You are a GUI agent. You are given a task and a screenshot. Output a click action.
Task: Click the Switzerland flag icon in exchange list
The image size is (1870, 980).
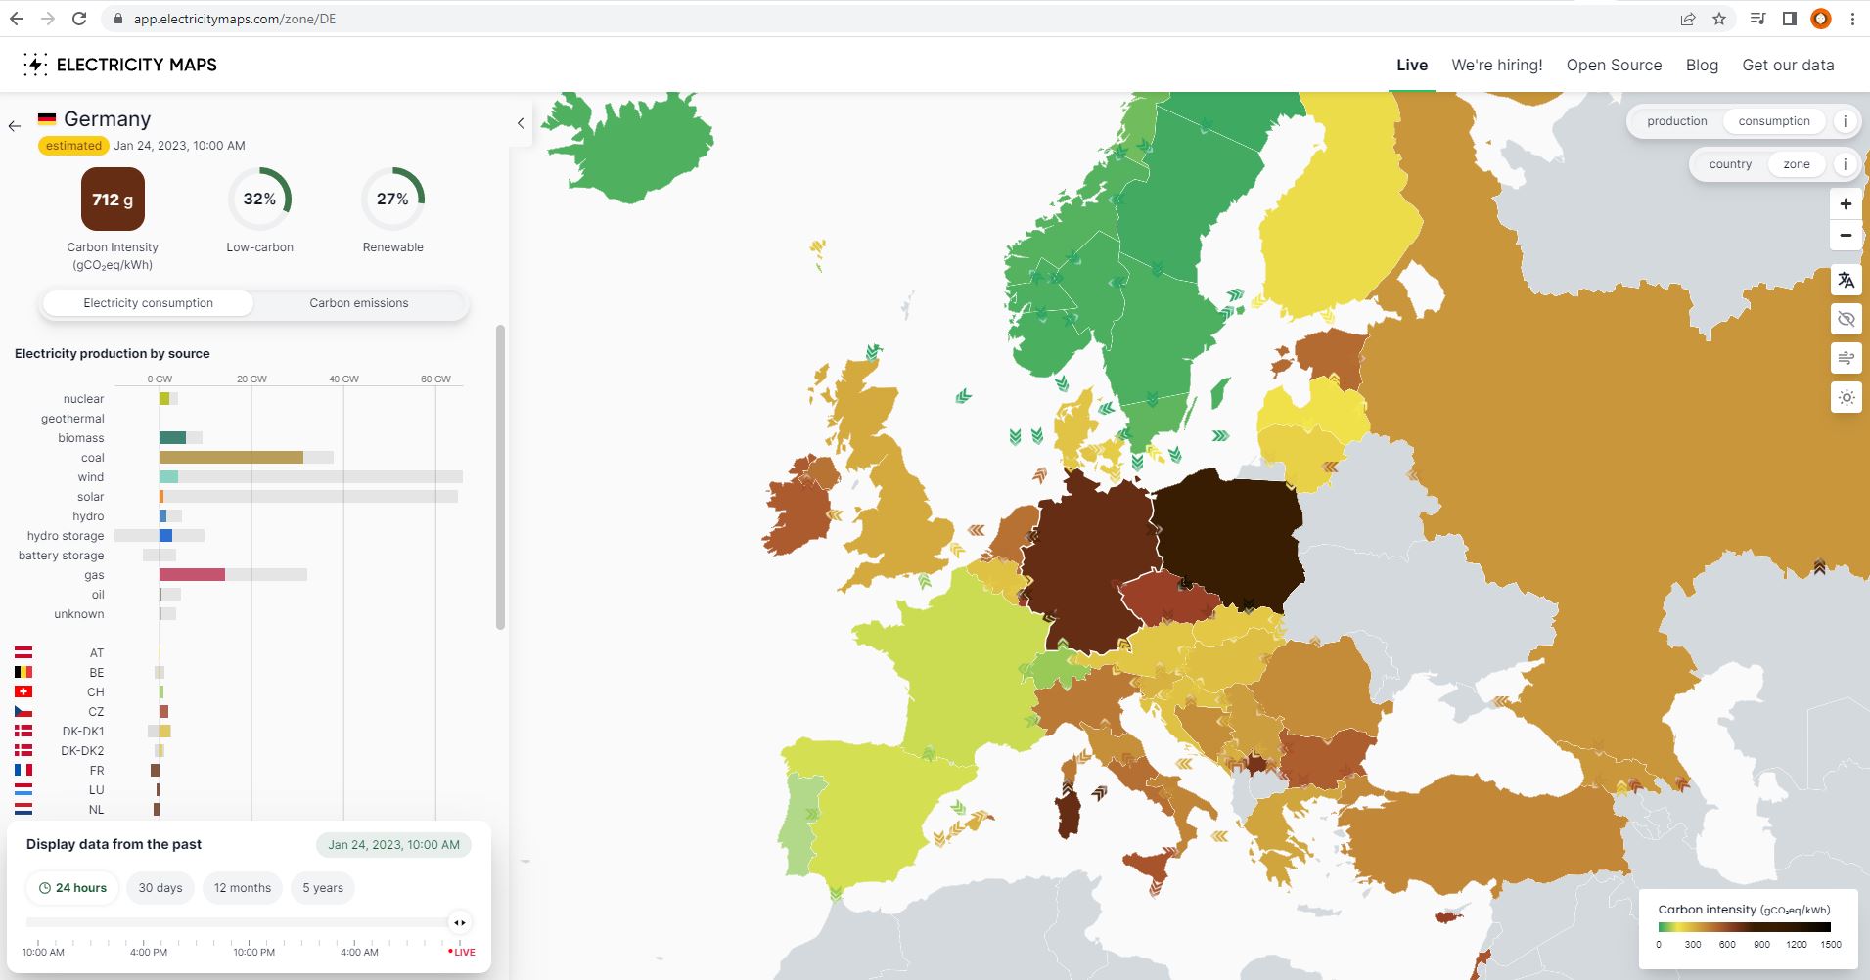click(x=23, y=691)
